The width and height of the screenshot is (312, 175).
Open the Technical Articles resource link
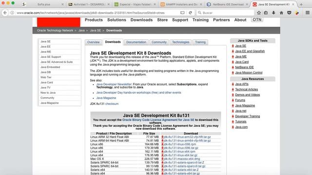tap(246, 89)
